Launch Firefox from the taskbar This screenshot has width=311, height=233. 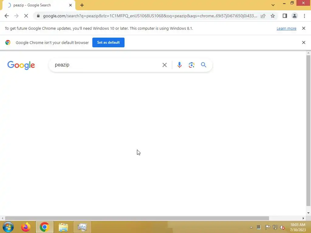26,227
